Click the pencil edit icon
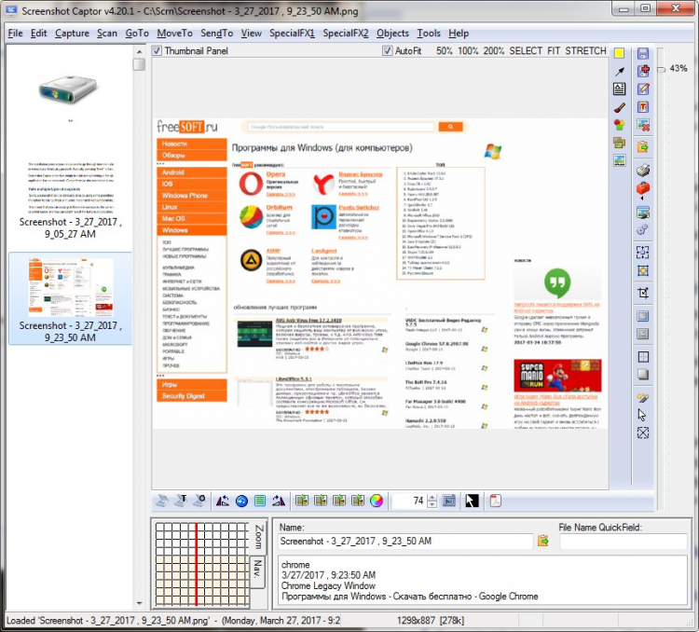The width and height of the screenshot is (699, 632). click(x=643, y=89)
